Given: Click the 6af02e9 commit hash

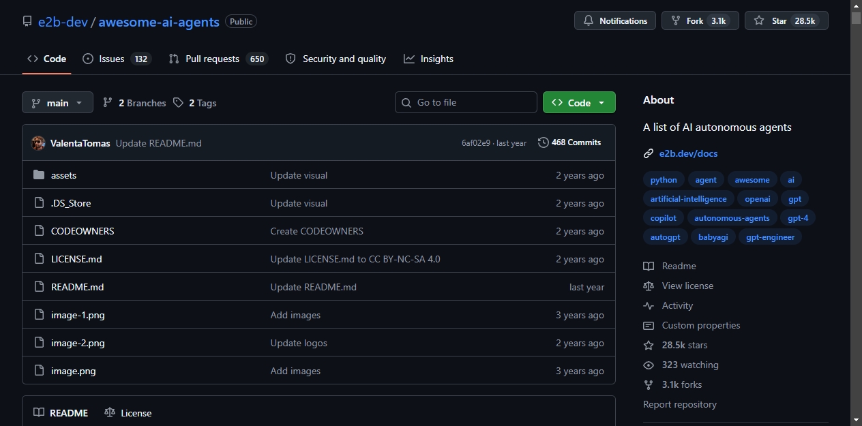Looking at the screenshot, I should click(475, 143).
